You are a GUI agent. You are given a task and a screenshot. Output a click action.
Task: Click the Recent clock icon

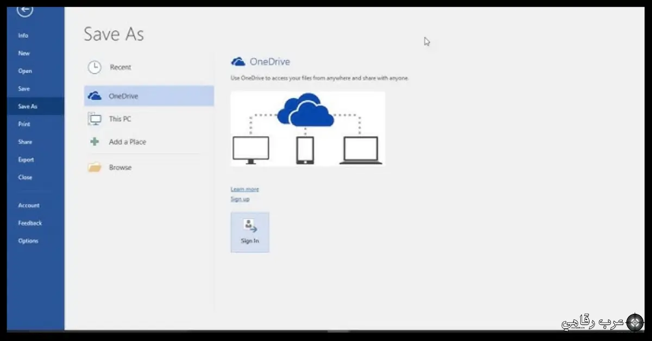[x=95, y=67]
